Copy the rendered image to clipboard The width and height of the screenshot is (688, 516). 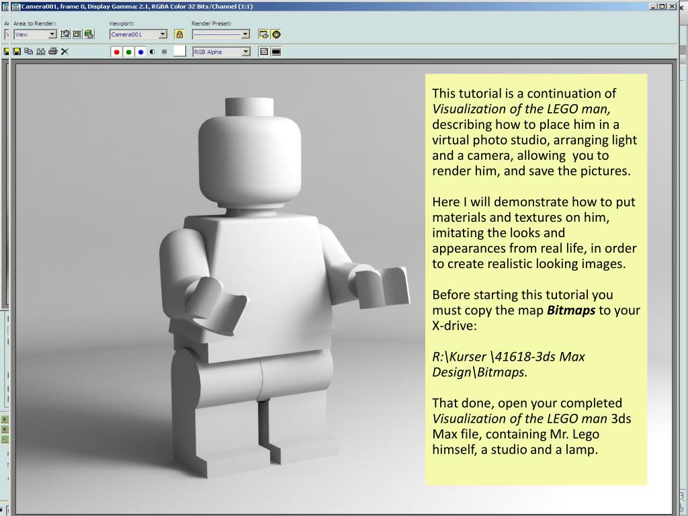coord(28,51)
